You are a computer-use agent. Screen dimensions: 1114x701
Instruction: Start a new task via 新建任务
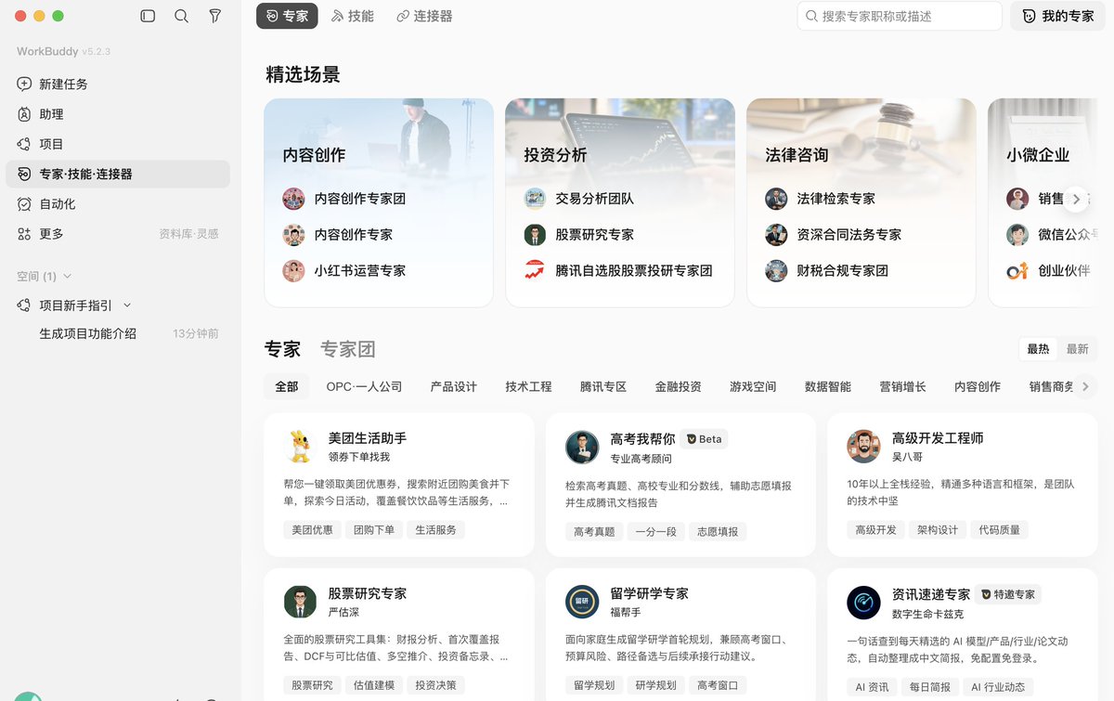[x=118, y=84]
